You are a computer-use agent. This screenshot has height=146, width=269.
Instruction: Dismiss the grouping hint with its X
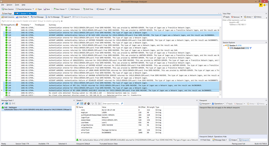click(x=62, y=21)
